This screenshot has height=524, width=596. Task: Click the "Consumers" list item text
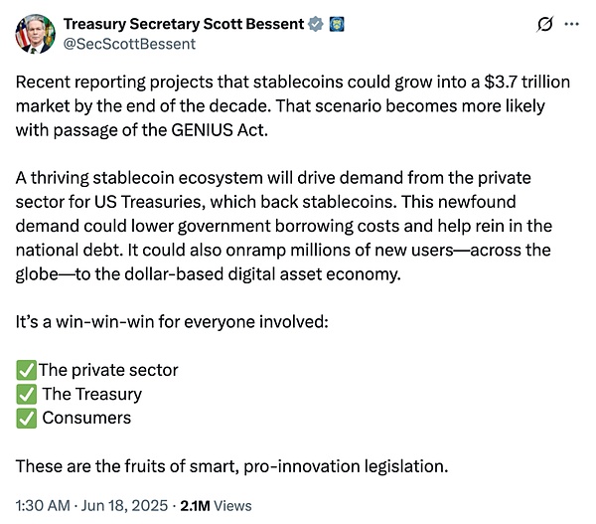86,418
